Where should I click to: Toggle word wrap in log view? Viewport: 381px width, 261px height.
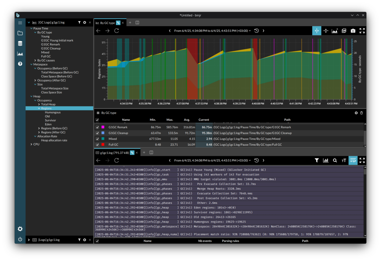point(353,160)
